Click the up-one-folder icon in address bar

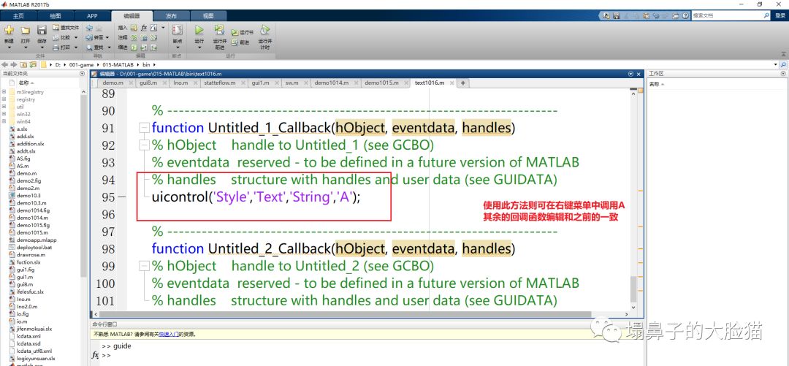click(x=23, y=64)
